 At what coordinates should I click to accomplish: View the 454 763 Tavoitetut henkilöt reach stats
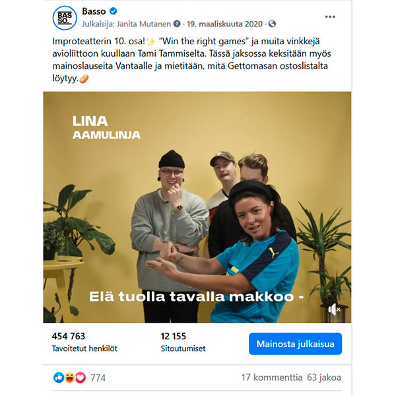84,342
